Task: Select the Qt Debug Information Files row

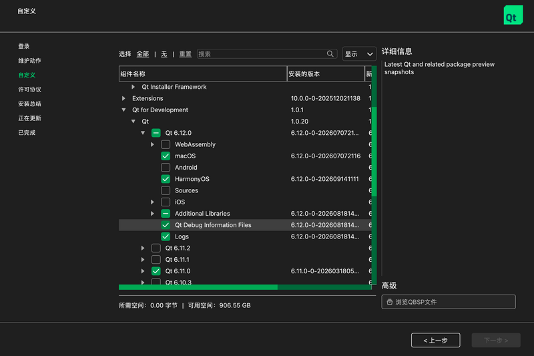Action: pyautogui.click(x=245, y=225)
